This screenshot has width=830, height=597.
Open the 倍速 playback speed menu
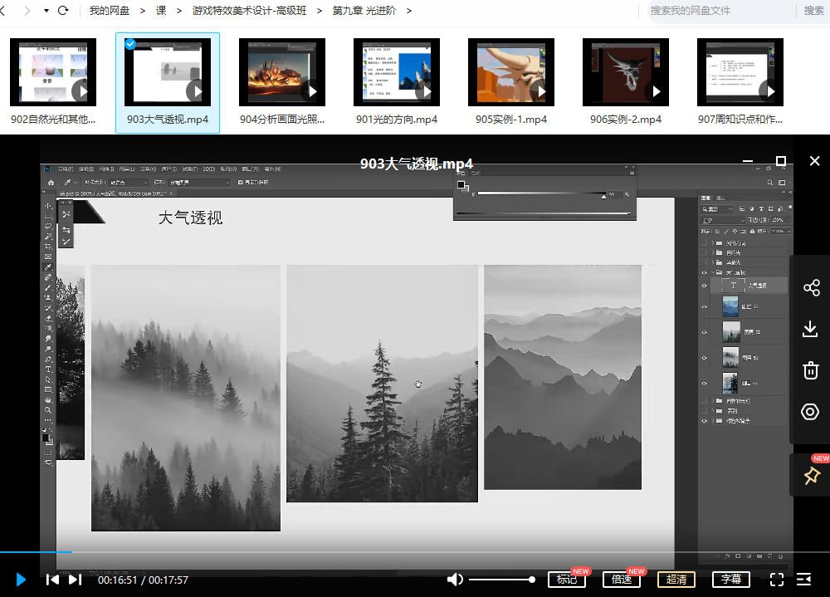(622, 580)
